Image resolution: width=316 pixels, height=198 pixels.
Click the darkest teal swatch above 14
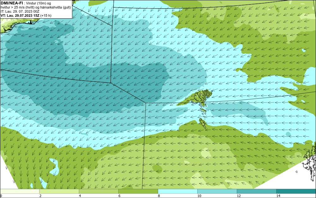click(296, 191)
